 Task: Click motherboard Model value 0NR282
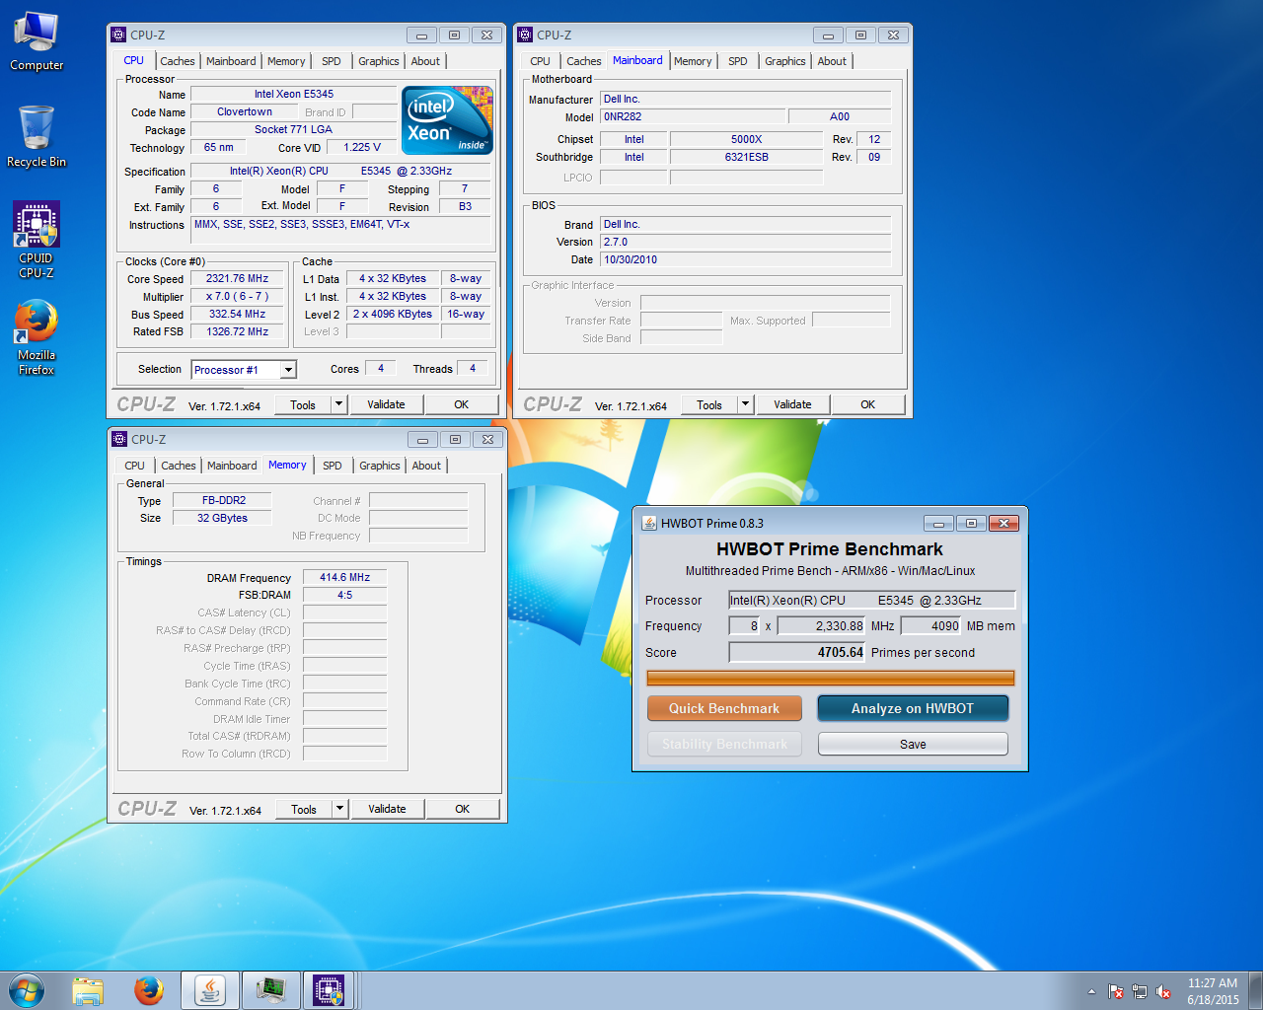click(x=692, y=116)
